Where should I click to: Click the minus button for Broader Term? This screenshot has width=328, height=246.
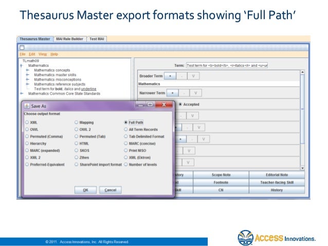pos(181,76)
